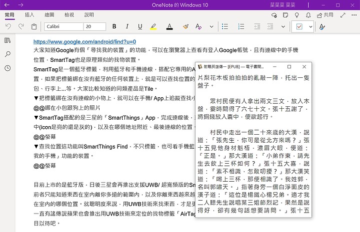Open the google.com/android/find link
Image resolution: width=360 pixels, height=232 pixels.
tap(84, 42)
